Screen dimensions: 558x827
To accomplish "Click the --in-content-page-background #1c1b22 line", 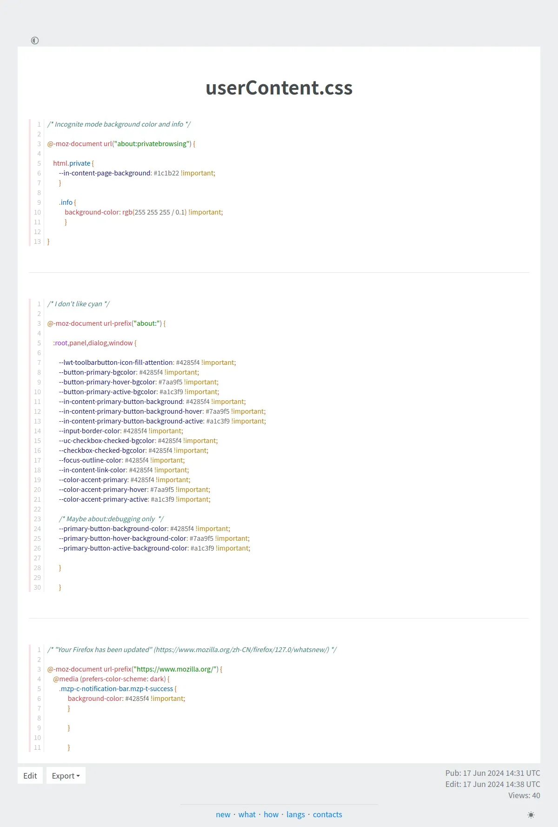I will click(x=137, y=173).
